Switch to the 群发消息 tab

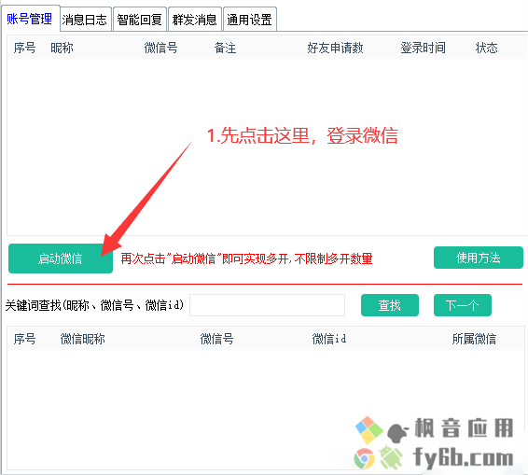click(x=194, y=20)
